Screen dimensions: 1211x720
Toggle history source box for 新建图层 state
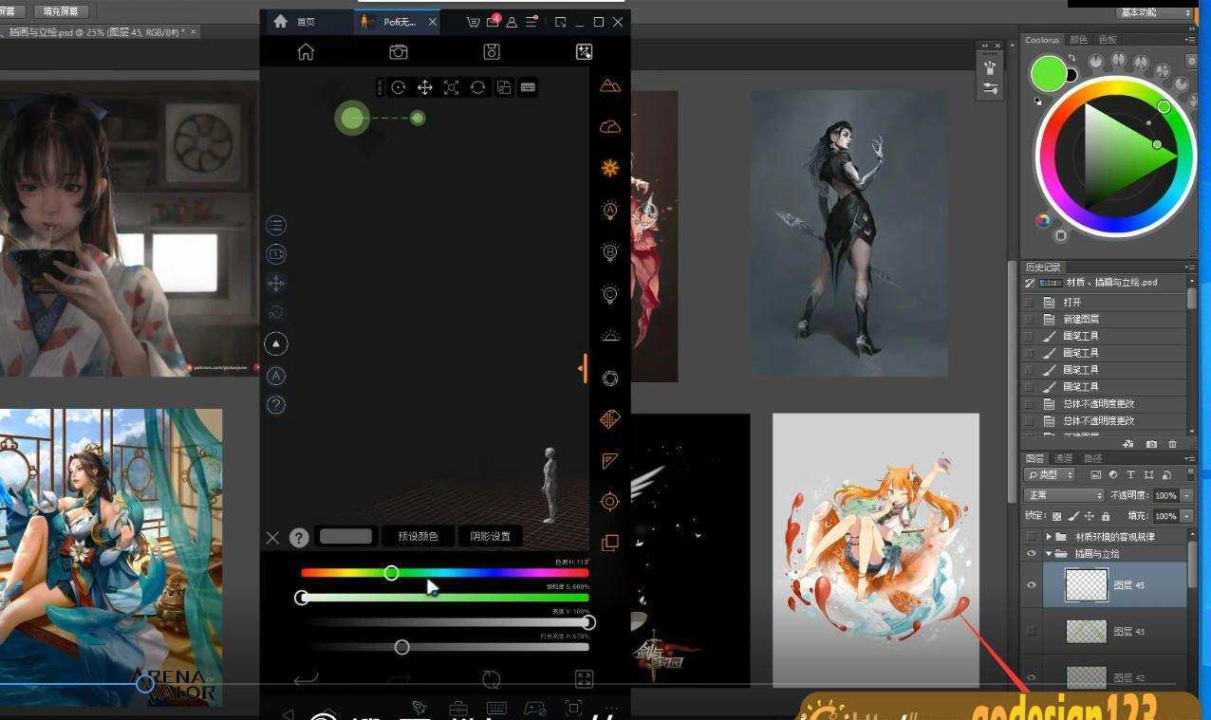click(x=1030, y=319)
